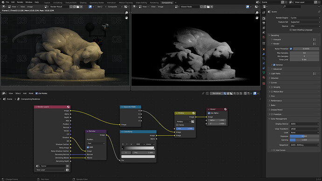The width and height of the screenshot is (322, 181).
Task: Open the Texture properties tab
Action: tap(264, 84)
